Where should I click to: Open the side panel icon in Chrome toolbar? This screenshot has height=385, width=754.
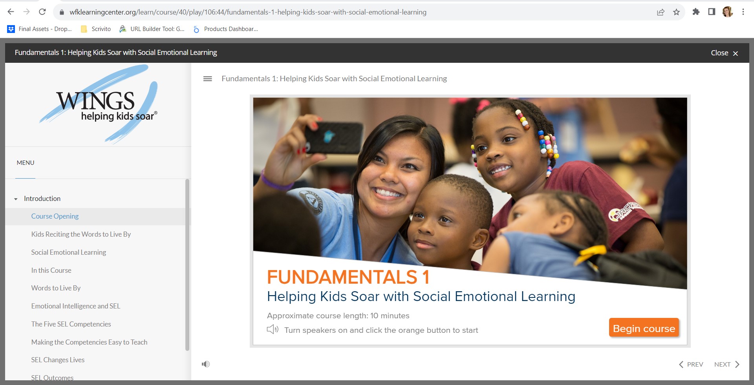point(712,12)
